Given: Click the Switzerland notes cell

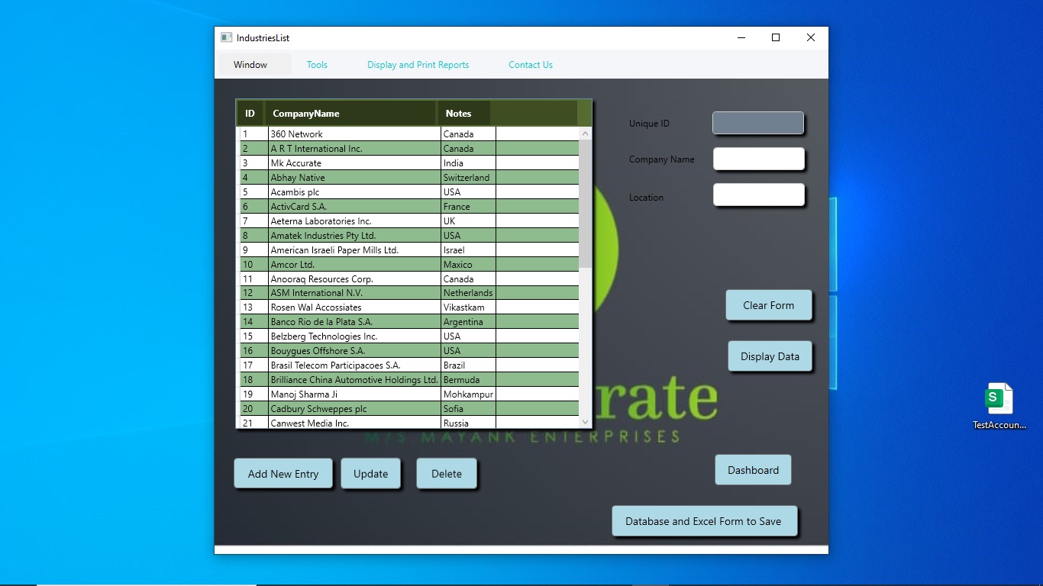Looking at the screenshot, I should [468, 178].
